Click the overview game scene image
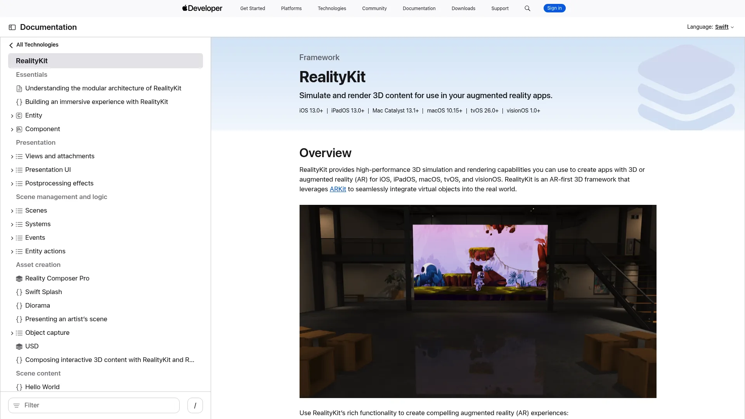 [478, 301]
